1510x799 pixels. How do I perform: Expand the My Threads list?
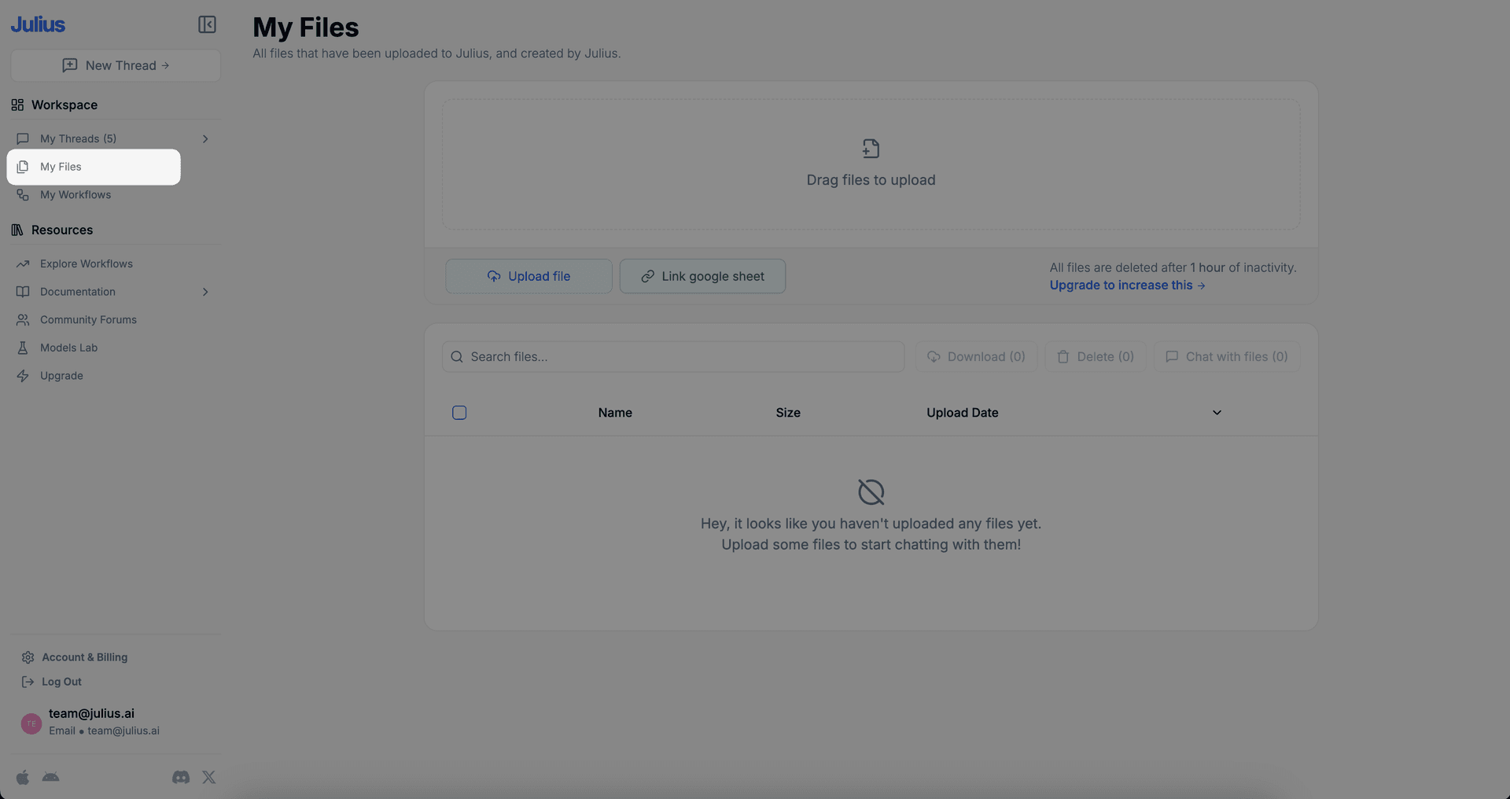(205, 138)
